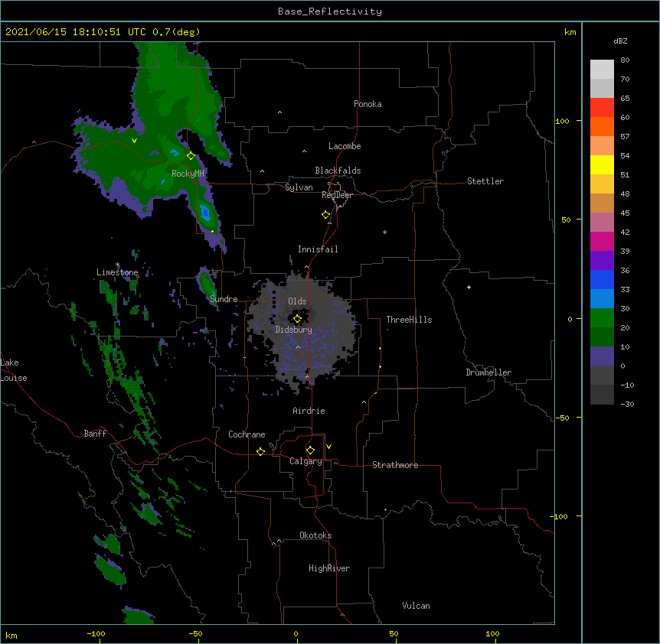The height and width of the screenshot is (644, 660).
Task: Click the Lake Louise label
Action: pos(14,370)
